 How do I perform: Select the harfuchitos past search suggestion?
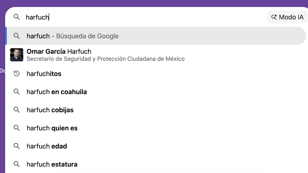pos(44,73)
